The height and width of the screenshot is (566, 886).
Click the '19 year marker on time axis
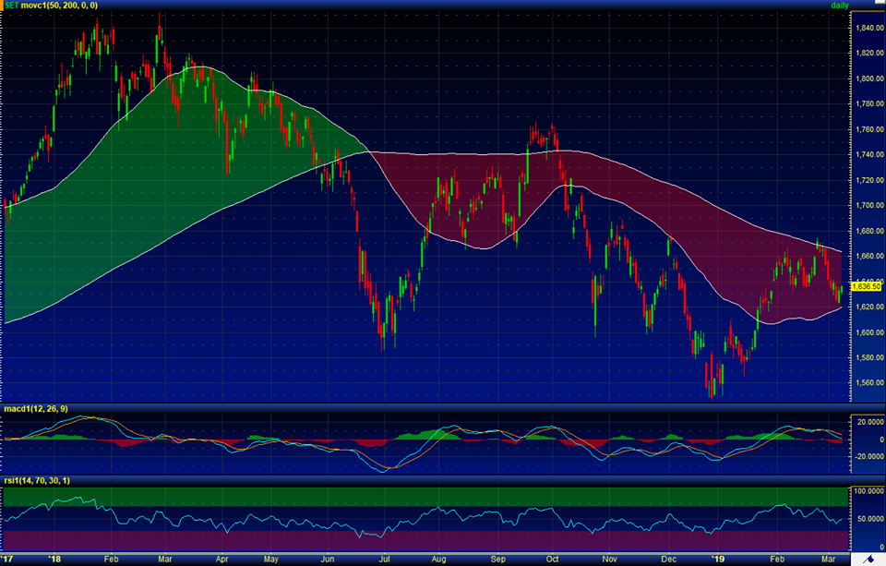(718, 559)
